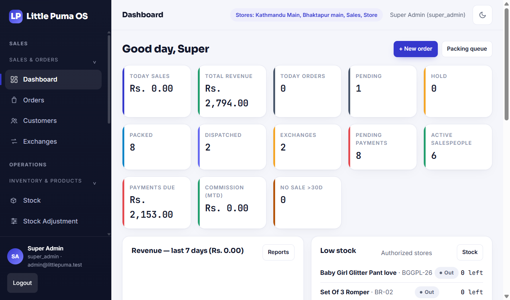Open the Today Sales card

click(x=157, y=91)
